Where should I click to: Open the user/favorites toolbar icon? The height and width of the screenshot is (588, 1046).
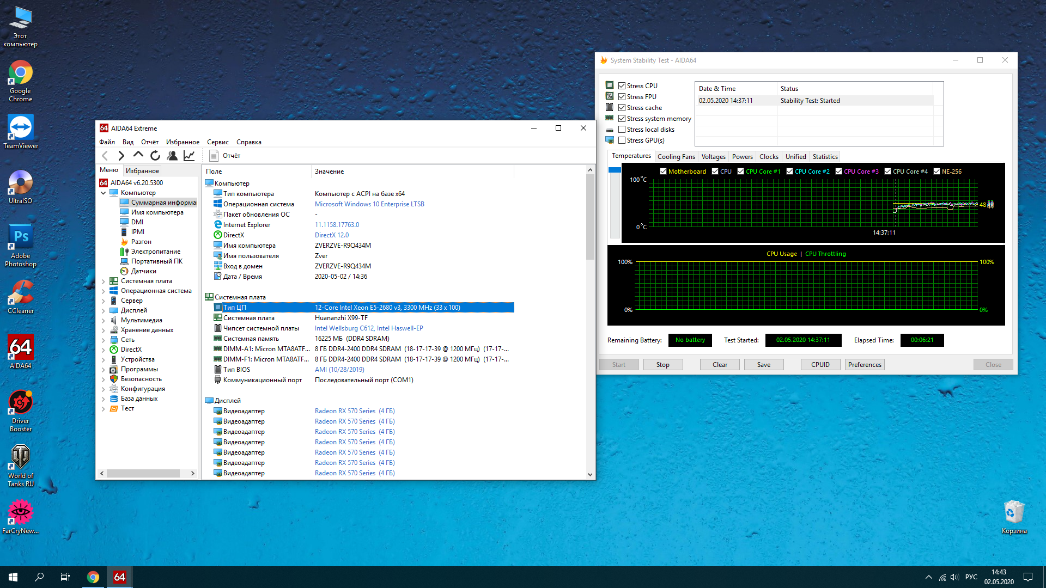click(x=172, y=156)
